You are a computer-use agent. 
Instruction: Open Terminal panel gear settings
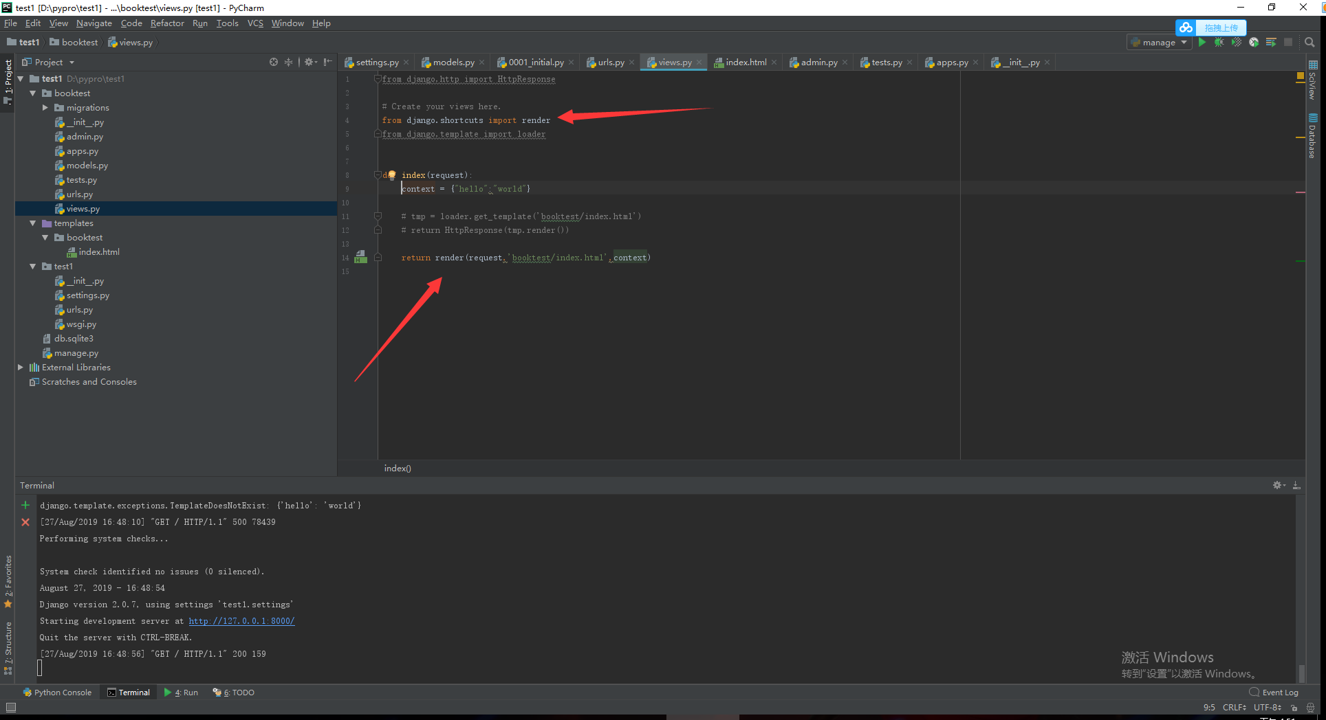(x=1279, y=485)
